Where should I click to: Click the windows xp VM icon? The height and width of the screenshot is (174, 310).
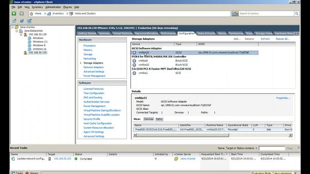click(x=30, y=49)
